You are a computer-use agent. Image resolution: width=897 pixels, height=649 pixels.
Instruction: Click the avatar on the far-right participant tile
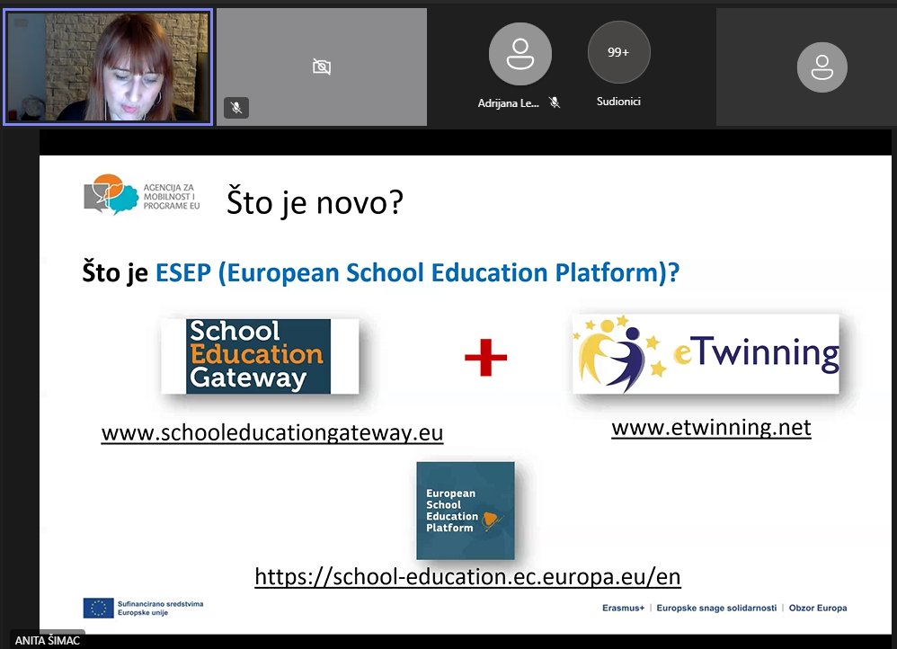pos(822,67)
